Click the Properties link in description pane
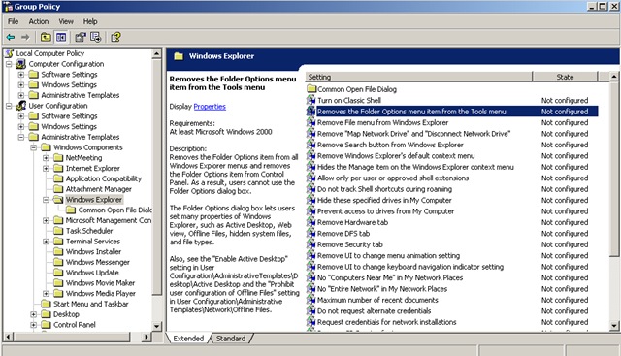 [210, 107]
